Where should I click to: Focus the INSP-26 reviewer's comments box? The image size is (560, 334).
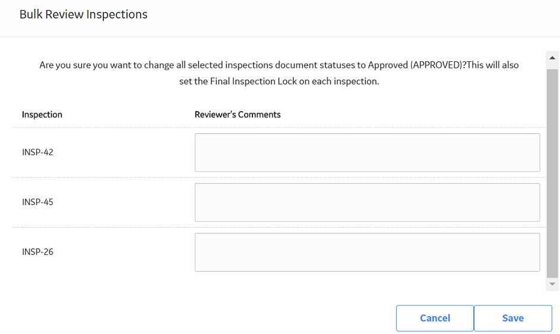pos(367,252)
